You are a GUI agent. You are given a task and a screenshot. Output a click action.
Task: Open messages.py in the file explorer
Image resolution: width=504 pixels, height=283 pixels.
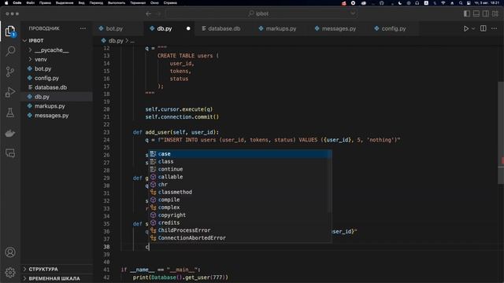pos(57,116)
